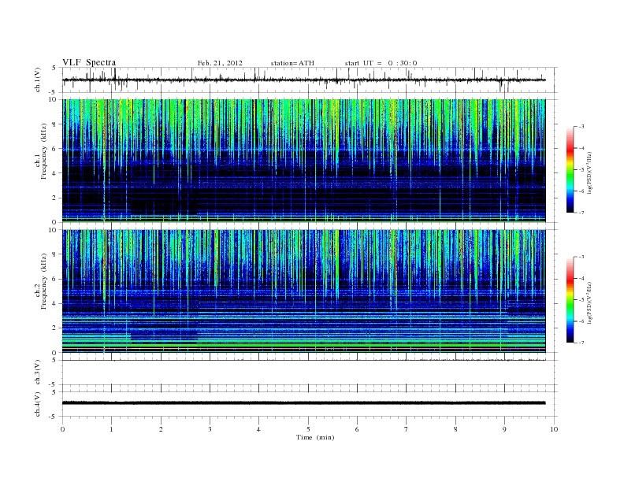Click the "ch.4(V)" axis label
Image resolution: width=624 pixels, height=482 pixels.
point(38,404)
